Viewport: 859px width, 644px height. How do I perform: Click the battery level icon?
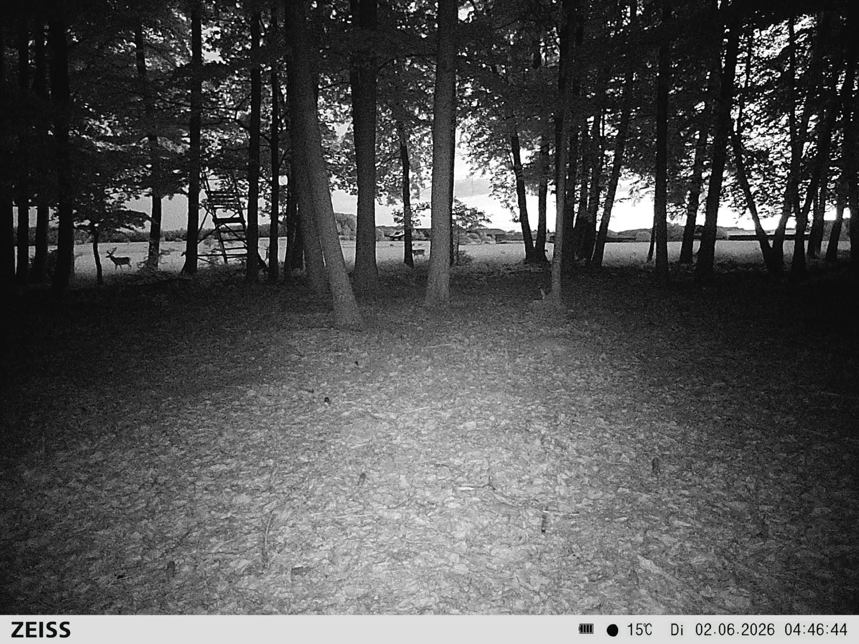pos(586,629)
